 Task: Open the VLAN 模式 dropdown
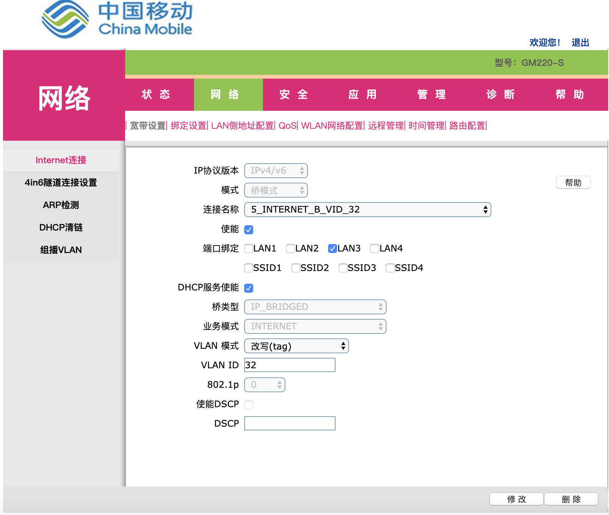pyautogui.click(x=296, y=346)
